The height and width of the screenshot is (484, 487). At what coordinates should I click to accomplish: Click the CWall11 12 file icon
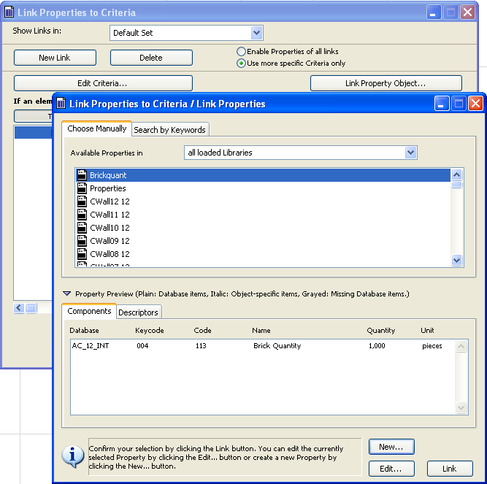[x=82, y=215]
